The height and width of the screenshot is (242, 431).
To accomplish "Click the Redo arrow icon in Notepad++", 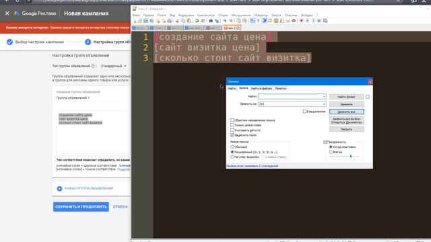I will click(x=203, y=21).
